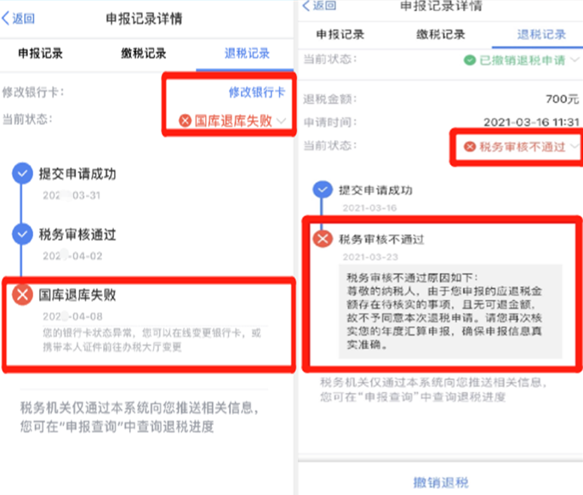583x495 pixels.
Task: Expand the 国库退库失败 status chevron
Action: pyautogui.click(x=281, y=121)
